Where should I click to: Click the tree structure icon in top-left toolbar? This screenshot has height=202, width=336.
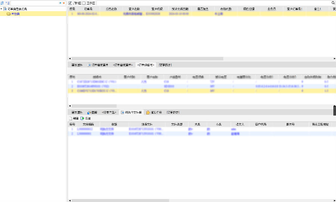tap(7, 3)
